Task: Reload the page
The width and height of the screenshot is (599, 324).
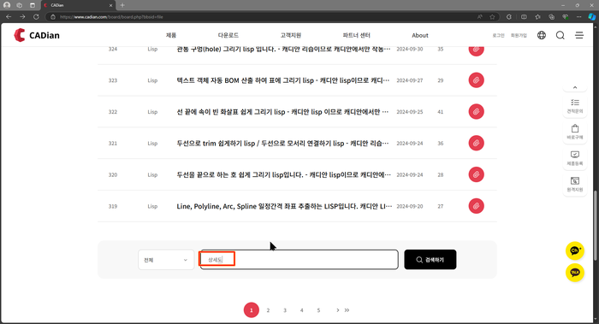Action: (36, 17)
